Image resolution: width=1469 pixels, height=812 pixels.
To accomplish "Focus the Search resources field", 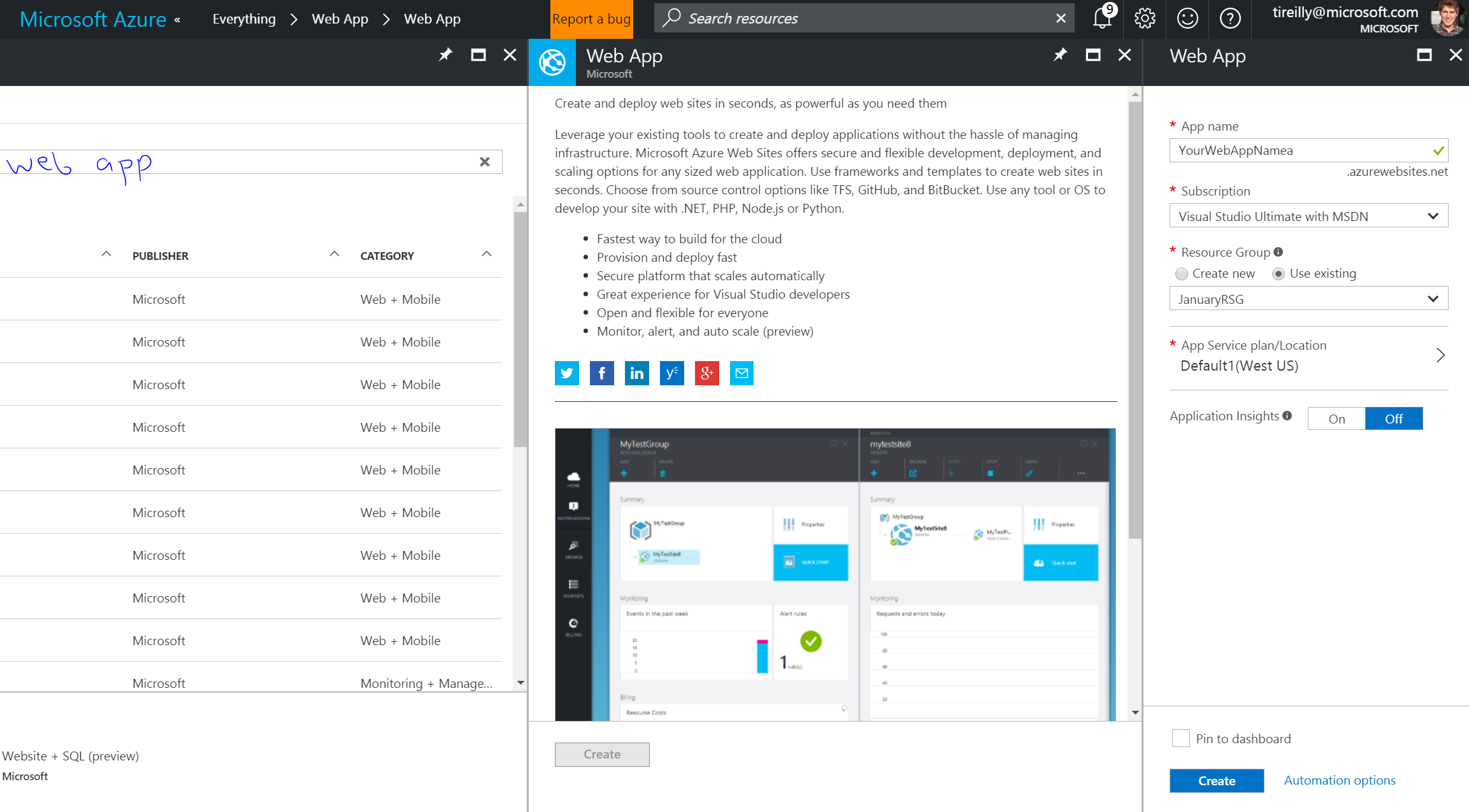I will [864, 18].
